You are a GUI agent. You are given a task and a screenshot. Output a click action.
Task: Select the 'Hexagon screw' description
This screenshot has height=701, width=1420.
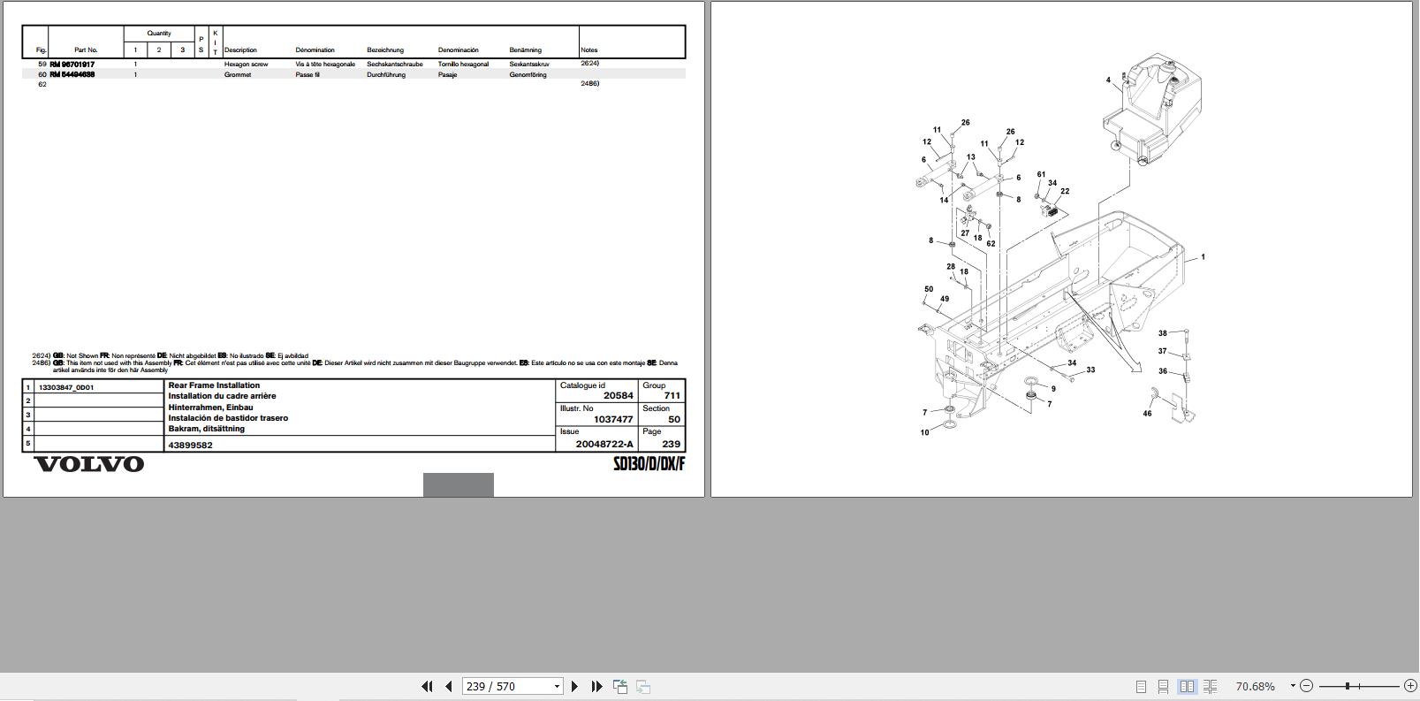click(x=247, y=65)
